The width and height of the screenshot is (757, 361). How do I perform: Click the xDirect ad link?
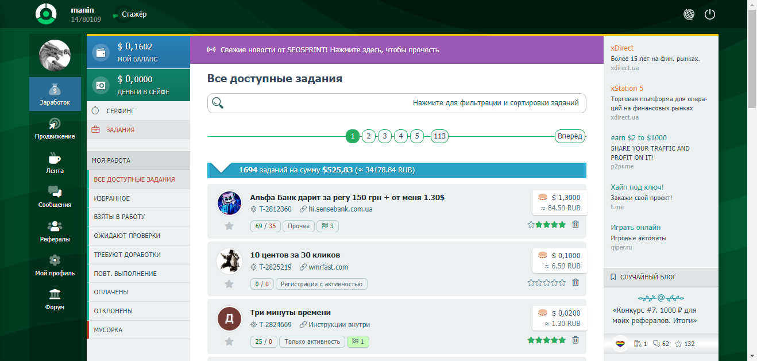(x=622, y=48)
